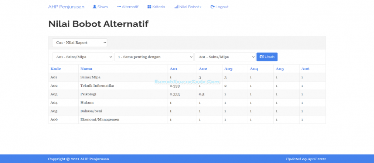This screenshot has width=374, height=163.
Task: Select the Psikologi name cell
Action: click(123, 94)
